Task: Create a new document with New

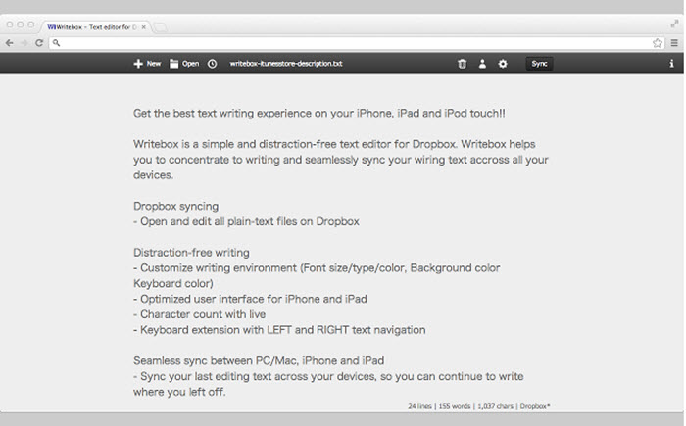Action: pos(147,64)
